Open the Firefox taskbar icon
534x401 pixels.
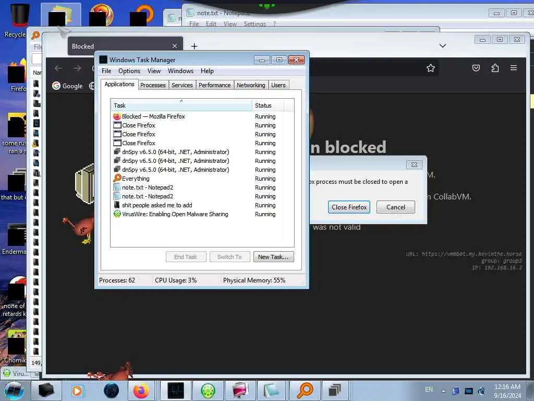pos(141,391)
